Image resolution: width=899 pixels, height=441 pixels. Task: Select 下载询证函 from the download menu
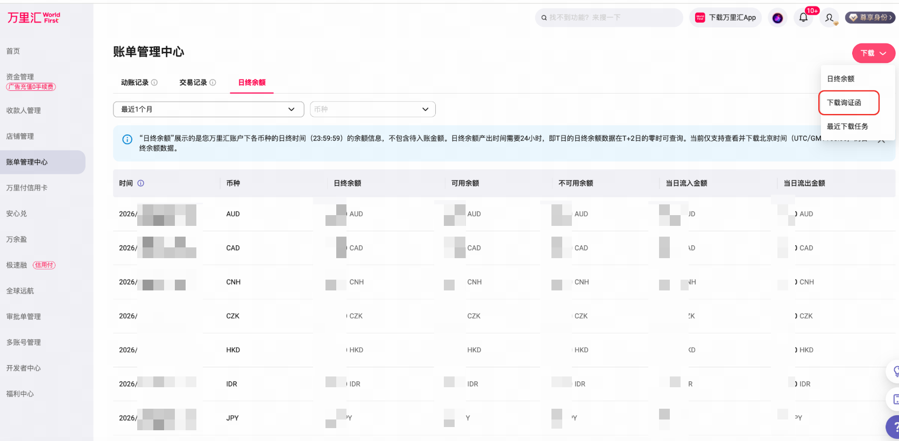[849, 103]
